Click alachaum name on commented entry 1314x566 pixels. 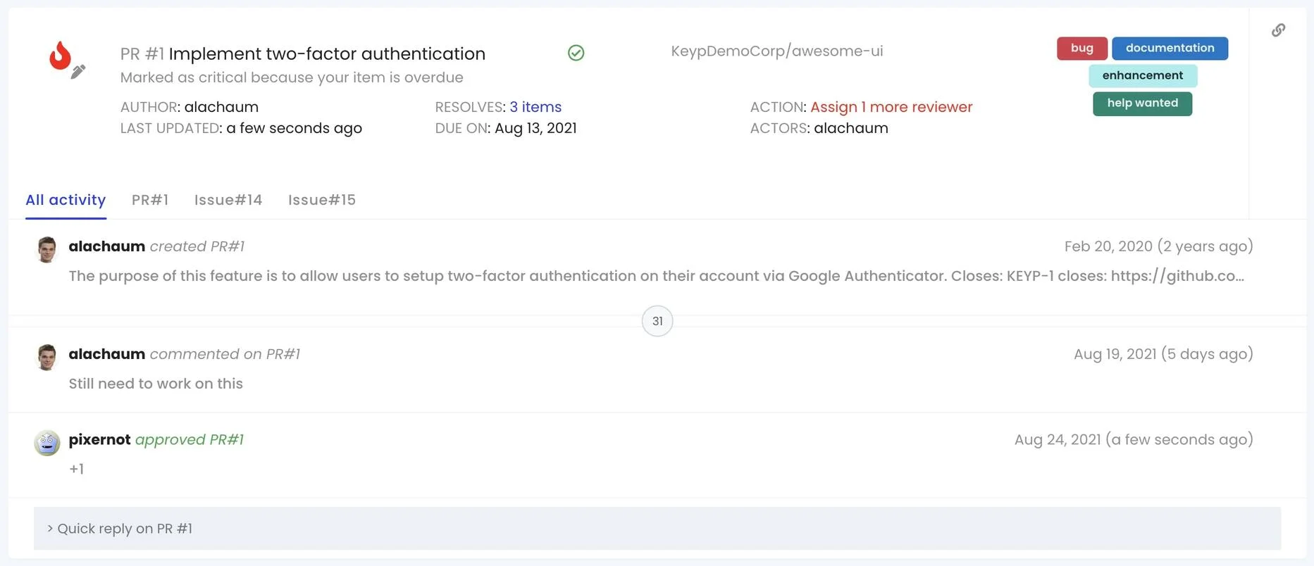(x=107, y=354)
